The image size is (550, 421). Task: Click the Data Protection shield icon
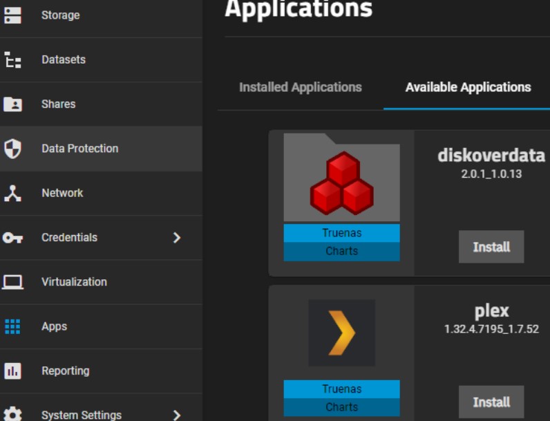(12, 149)
